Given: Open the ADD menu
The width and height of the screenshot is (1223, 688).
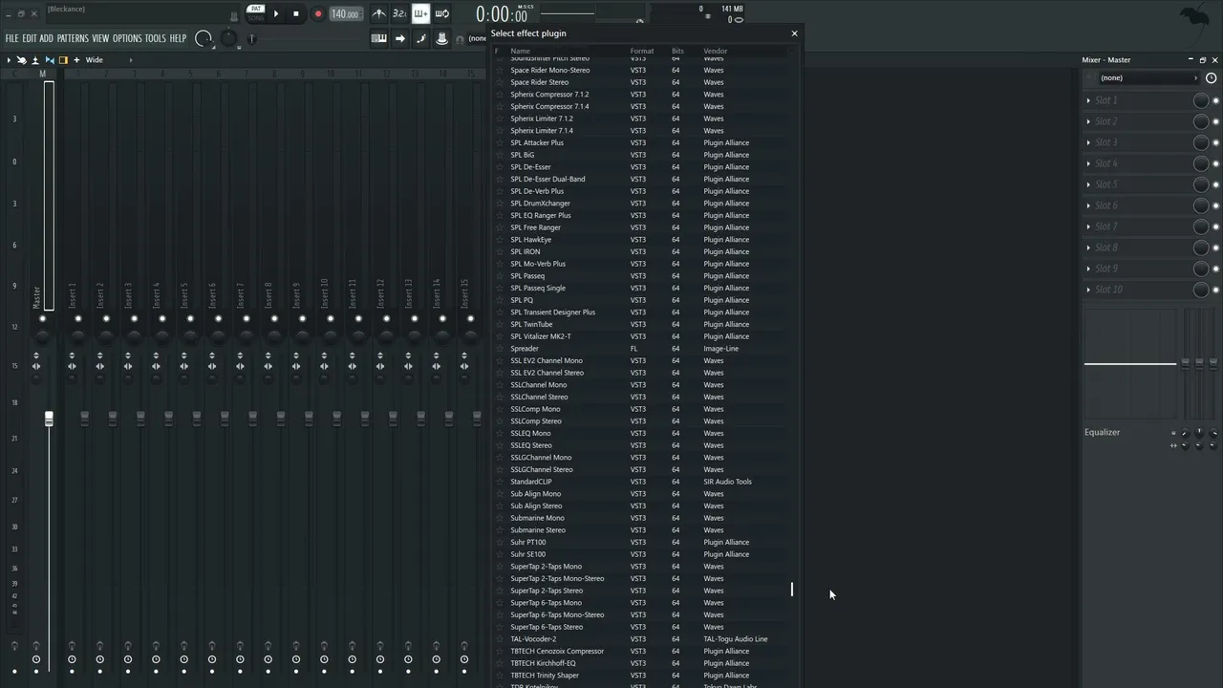Looking at the screenshot, I should [46, 38].
